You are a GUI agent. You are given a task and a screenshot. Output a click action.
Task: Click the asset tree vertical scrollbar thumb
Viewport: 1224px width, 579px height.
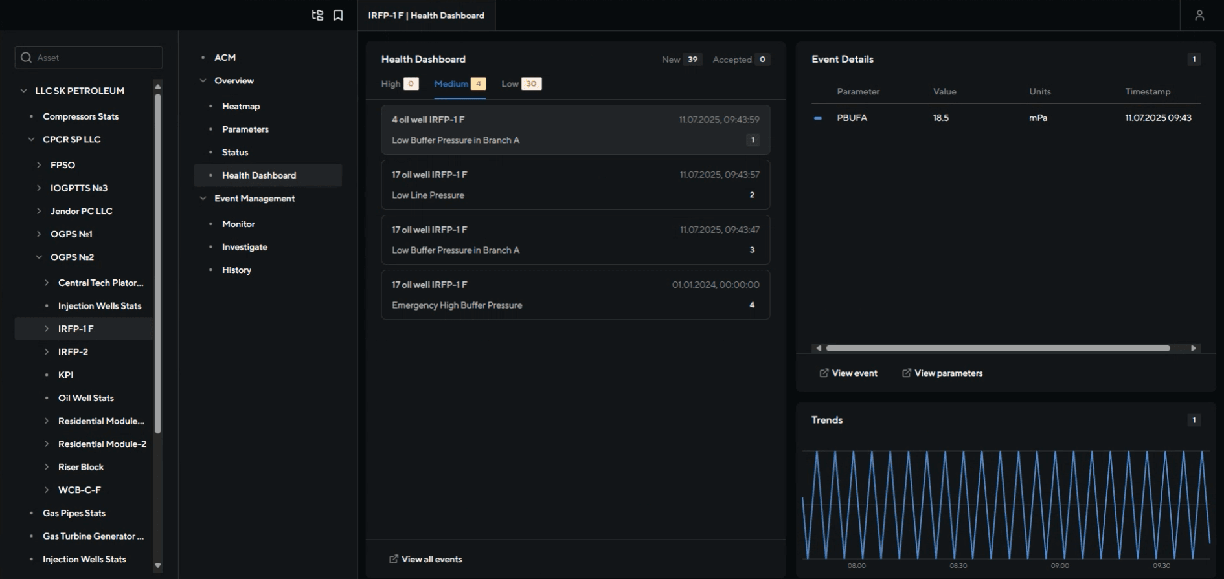tap(157, 263)
